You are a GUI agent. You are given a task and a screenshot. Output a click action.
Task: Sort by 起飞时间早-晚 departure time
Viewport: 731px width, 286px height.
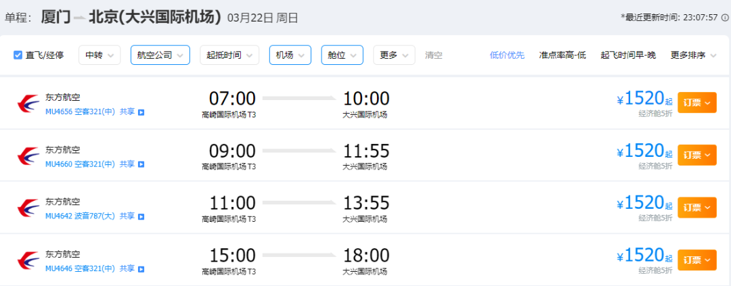[x=627, y=55]
